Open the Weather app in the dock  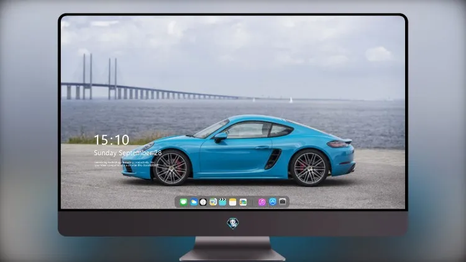(x=194, y=202)
